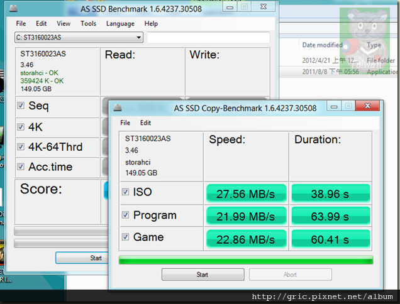Click the "359424 K - OK" alignment text
The image size is (400, 304).
(42, 81)
